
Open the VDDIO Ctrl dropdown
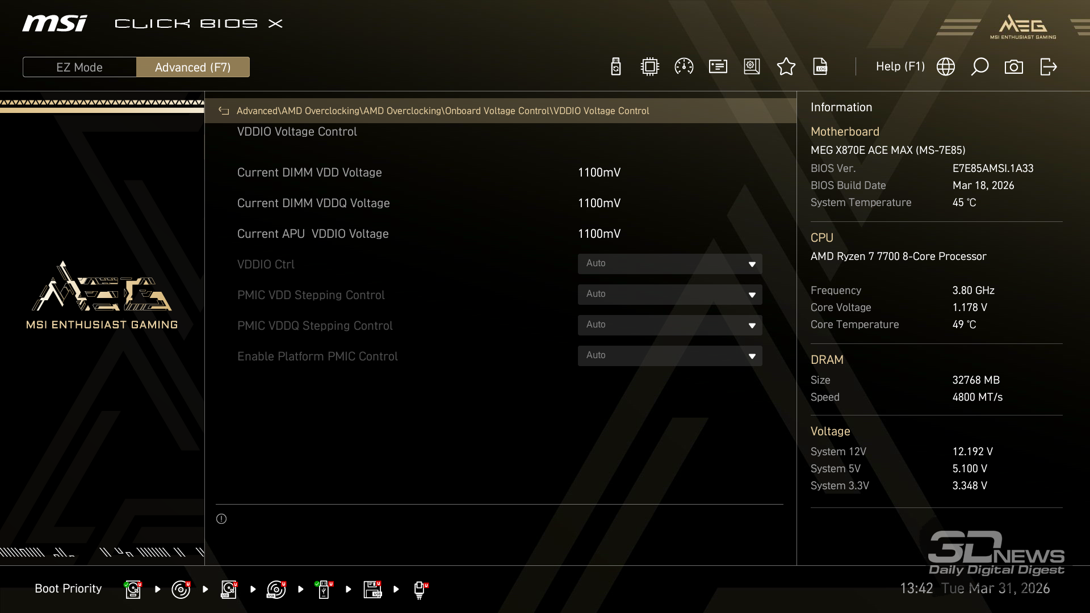click(669, 264)
